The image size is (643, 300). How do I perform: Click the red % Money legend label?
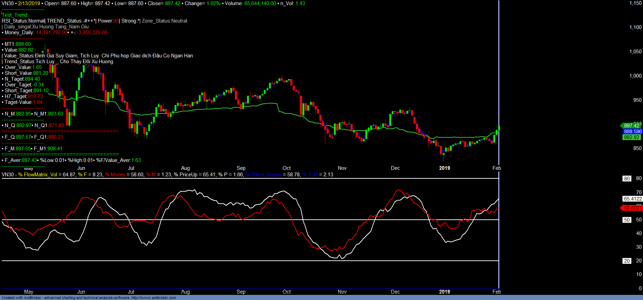(115, 175)
